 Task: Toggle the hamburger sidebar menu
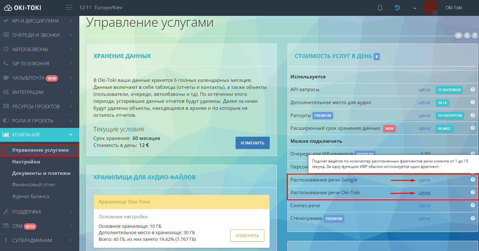point(69,8)
